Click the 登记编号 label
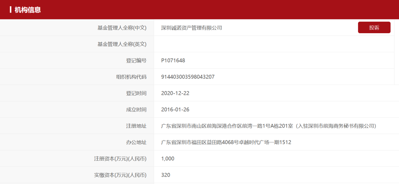Image resolution: width=399 pixels, height=184 pixels. coord(136,60)
